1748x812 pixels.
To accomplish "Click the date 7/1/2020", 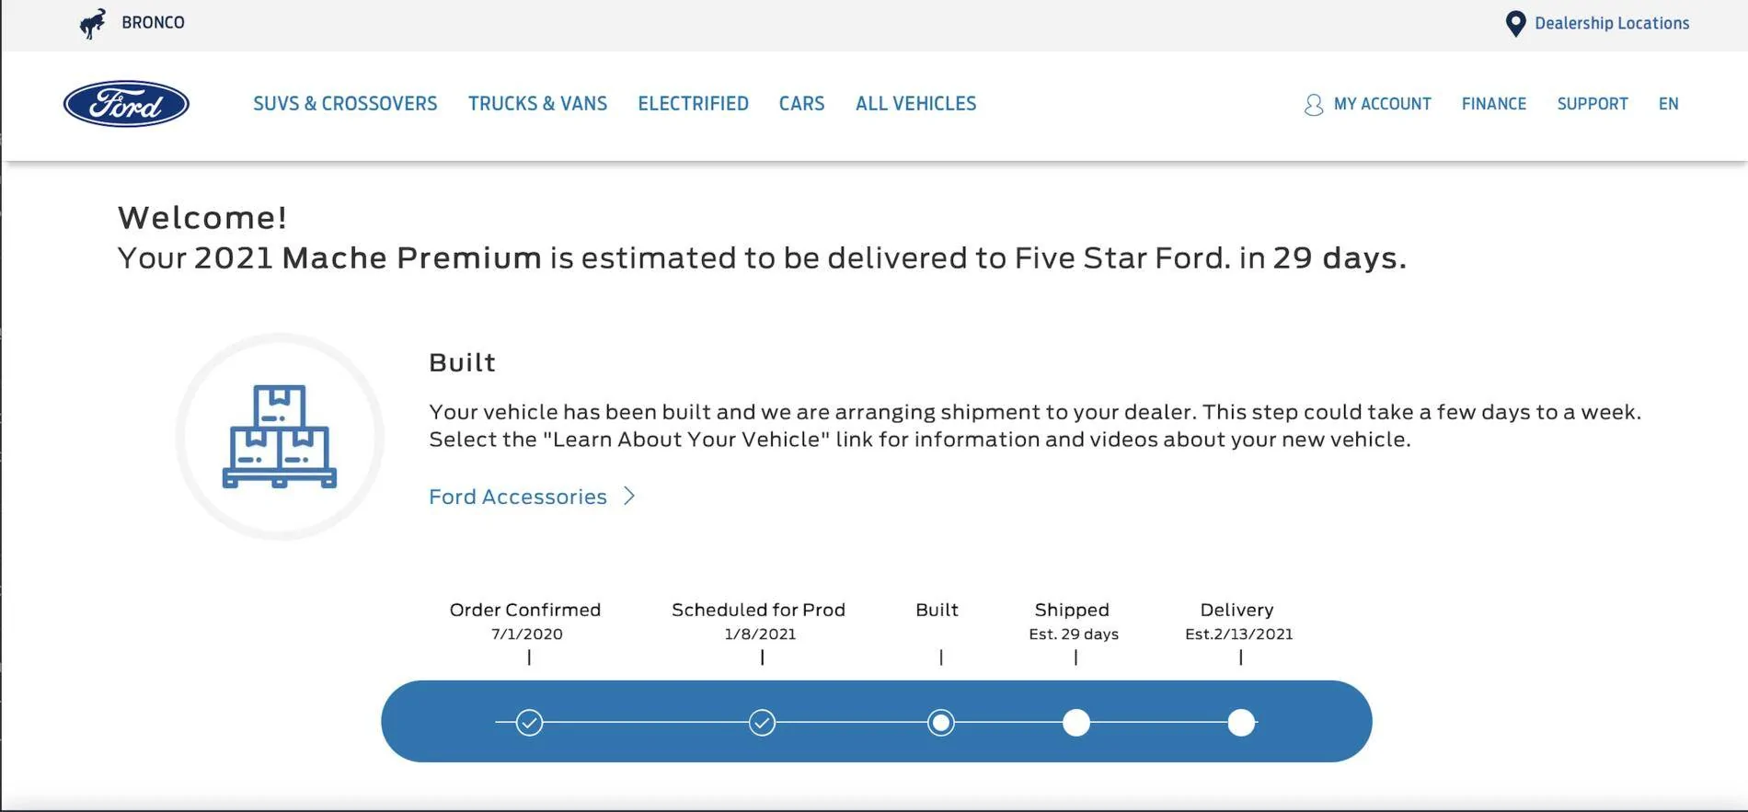I will (526, 634).
